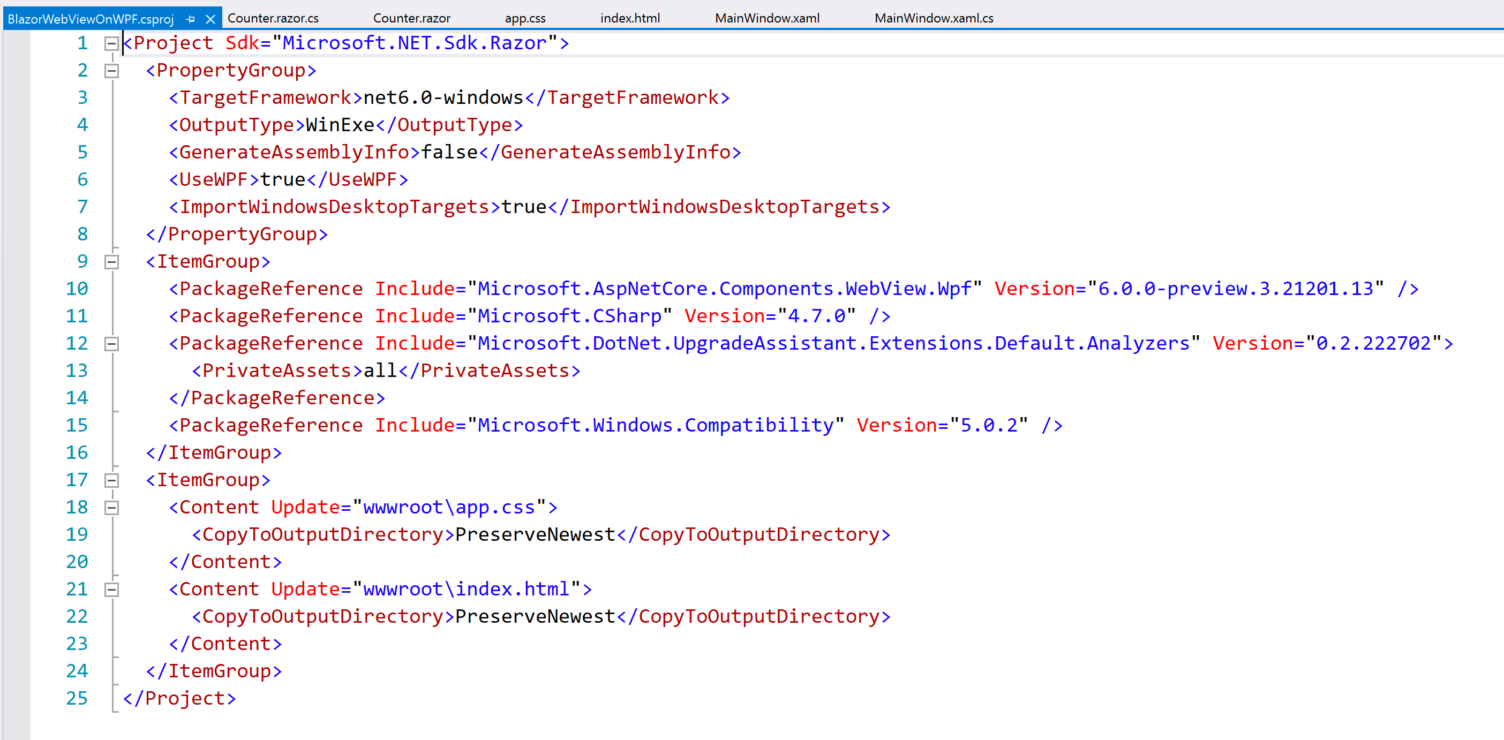Click version 6.0.0-preview.3.21201.13
The image size is (1504, 740).
coord(1236,289)
